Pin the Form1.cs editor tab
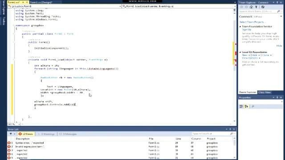Viewport: 285px width, 160px height. (x=23, y=2)
